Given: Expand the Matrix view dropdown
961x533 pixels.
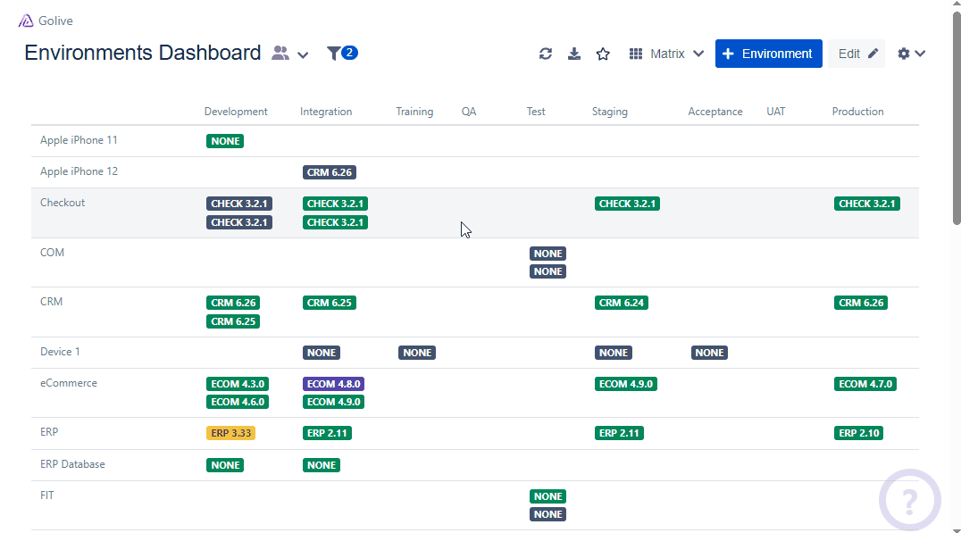Looking at the screenshot, I should [666, 54].
